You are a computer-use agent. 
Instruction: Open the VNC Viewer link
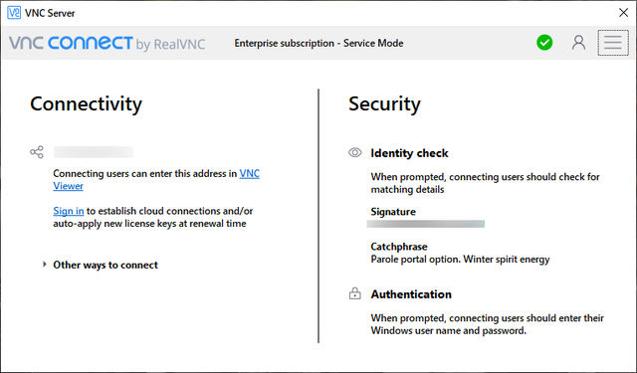pos(250,174)
